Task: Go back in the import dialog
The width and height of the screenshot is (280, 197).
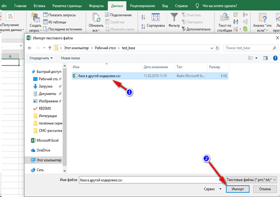Action: (x=30, y=48)
